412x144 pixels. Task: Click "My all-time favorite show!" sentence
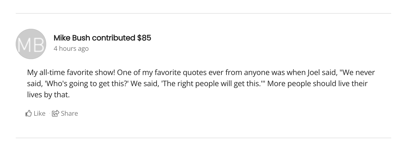pos(71,73)
